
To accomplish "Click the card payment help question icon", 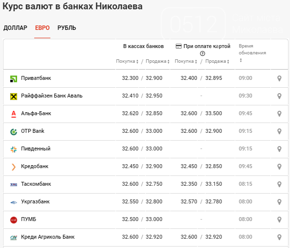I will click(x=202, y=53).
